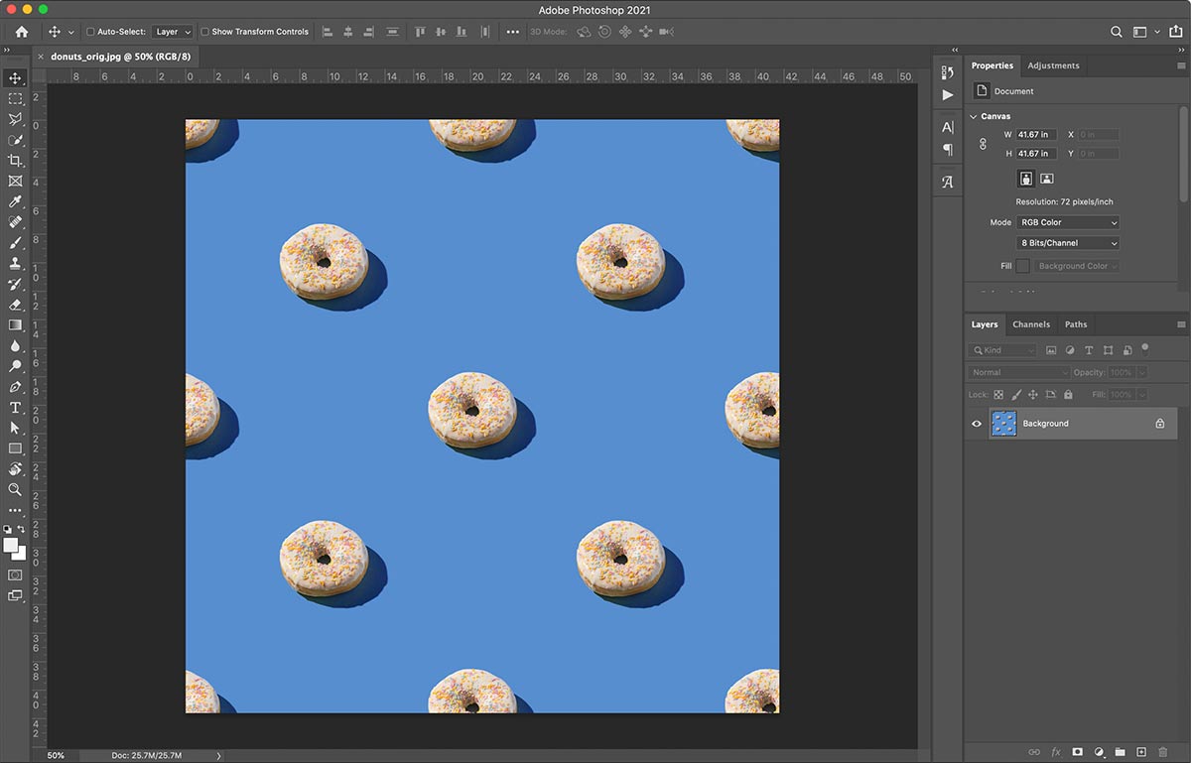Select the Lasso tool in the toolbar
Viewport: 1191px width, 763px height.
(16, 119)
